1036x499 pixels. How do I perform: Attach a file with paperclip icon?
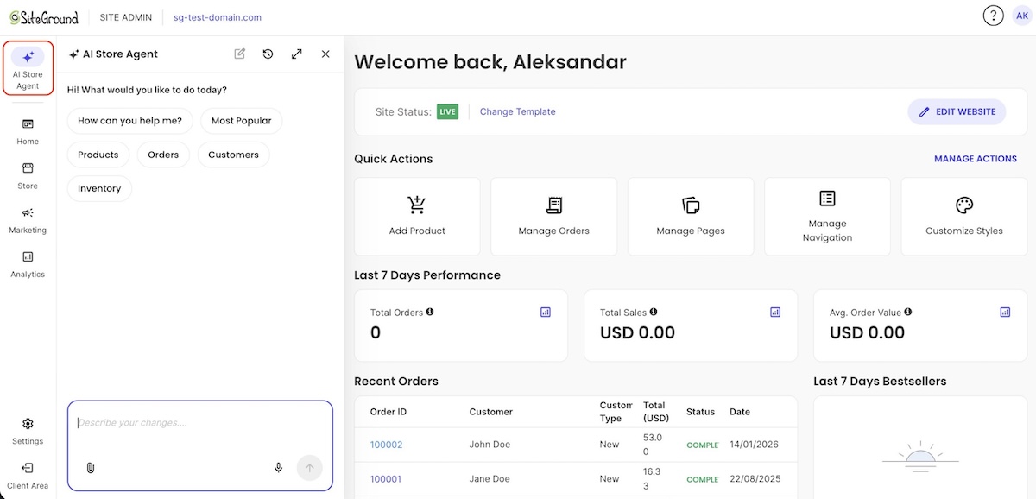[x=90, y=468]
